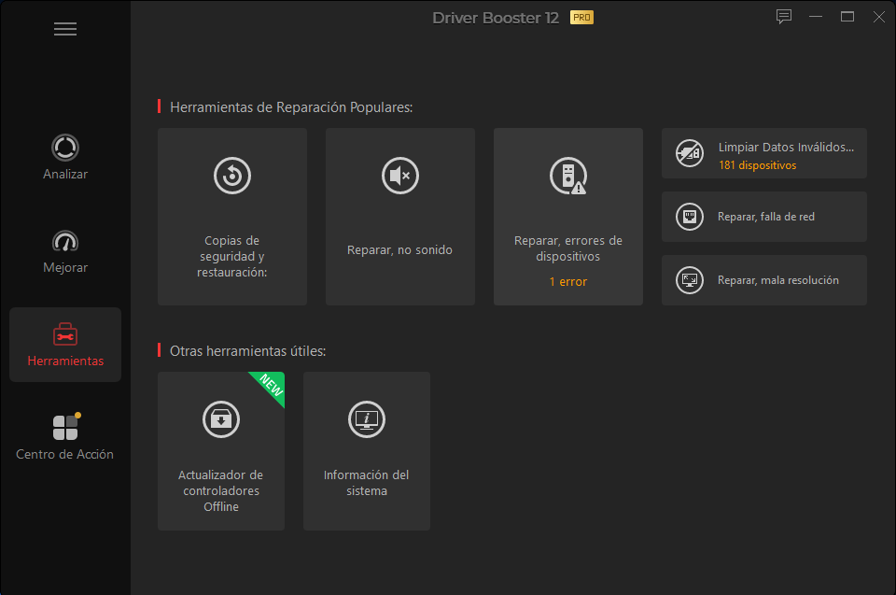This screenshot has width=896, height=595.
Task: Click the Herramientas toolbox icon
Action: 65,334
